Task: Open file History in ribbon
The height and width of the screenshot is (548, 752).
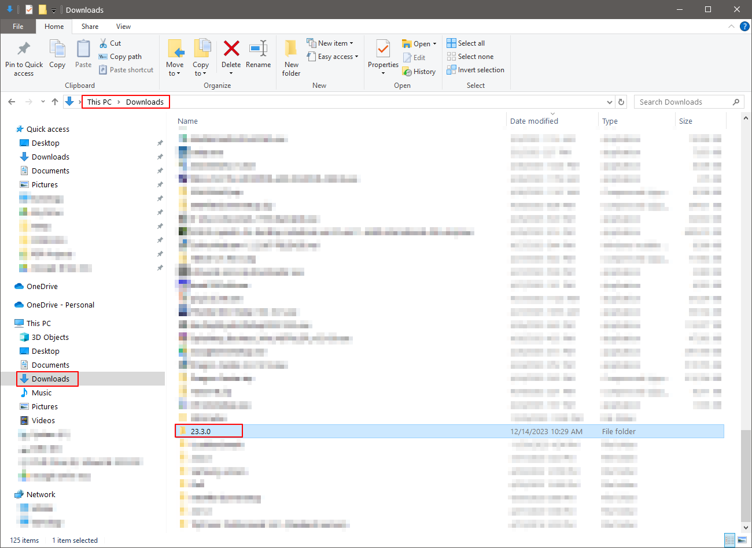Action: coord(419,72)
